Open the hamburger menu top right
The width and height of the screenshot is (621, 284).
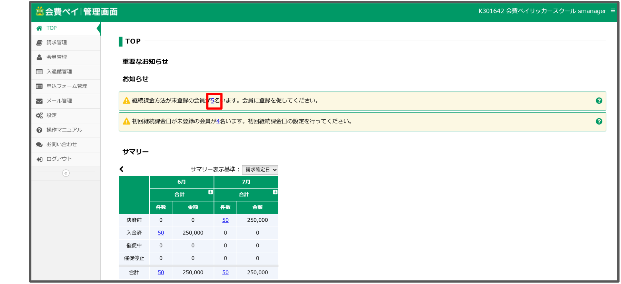[613, 11]
